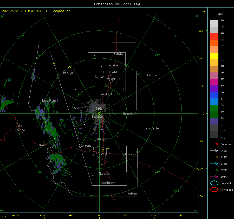Click the orange 111V arrow legend icon
The height and width of the screenshot is (219, 234).
point(214,157)
